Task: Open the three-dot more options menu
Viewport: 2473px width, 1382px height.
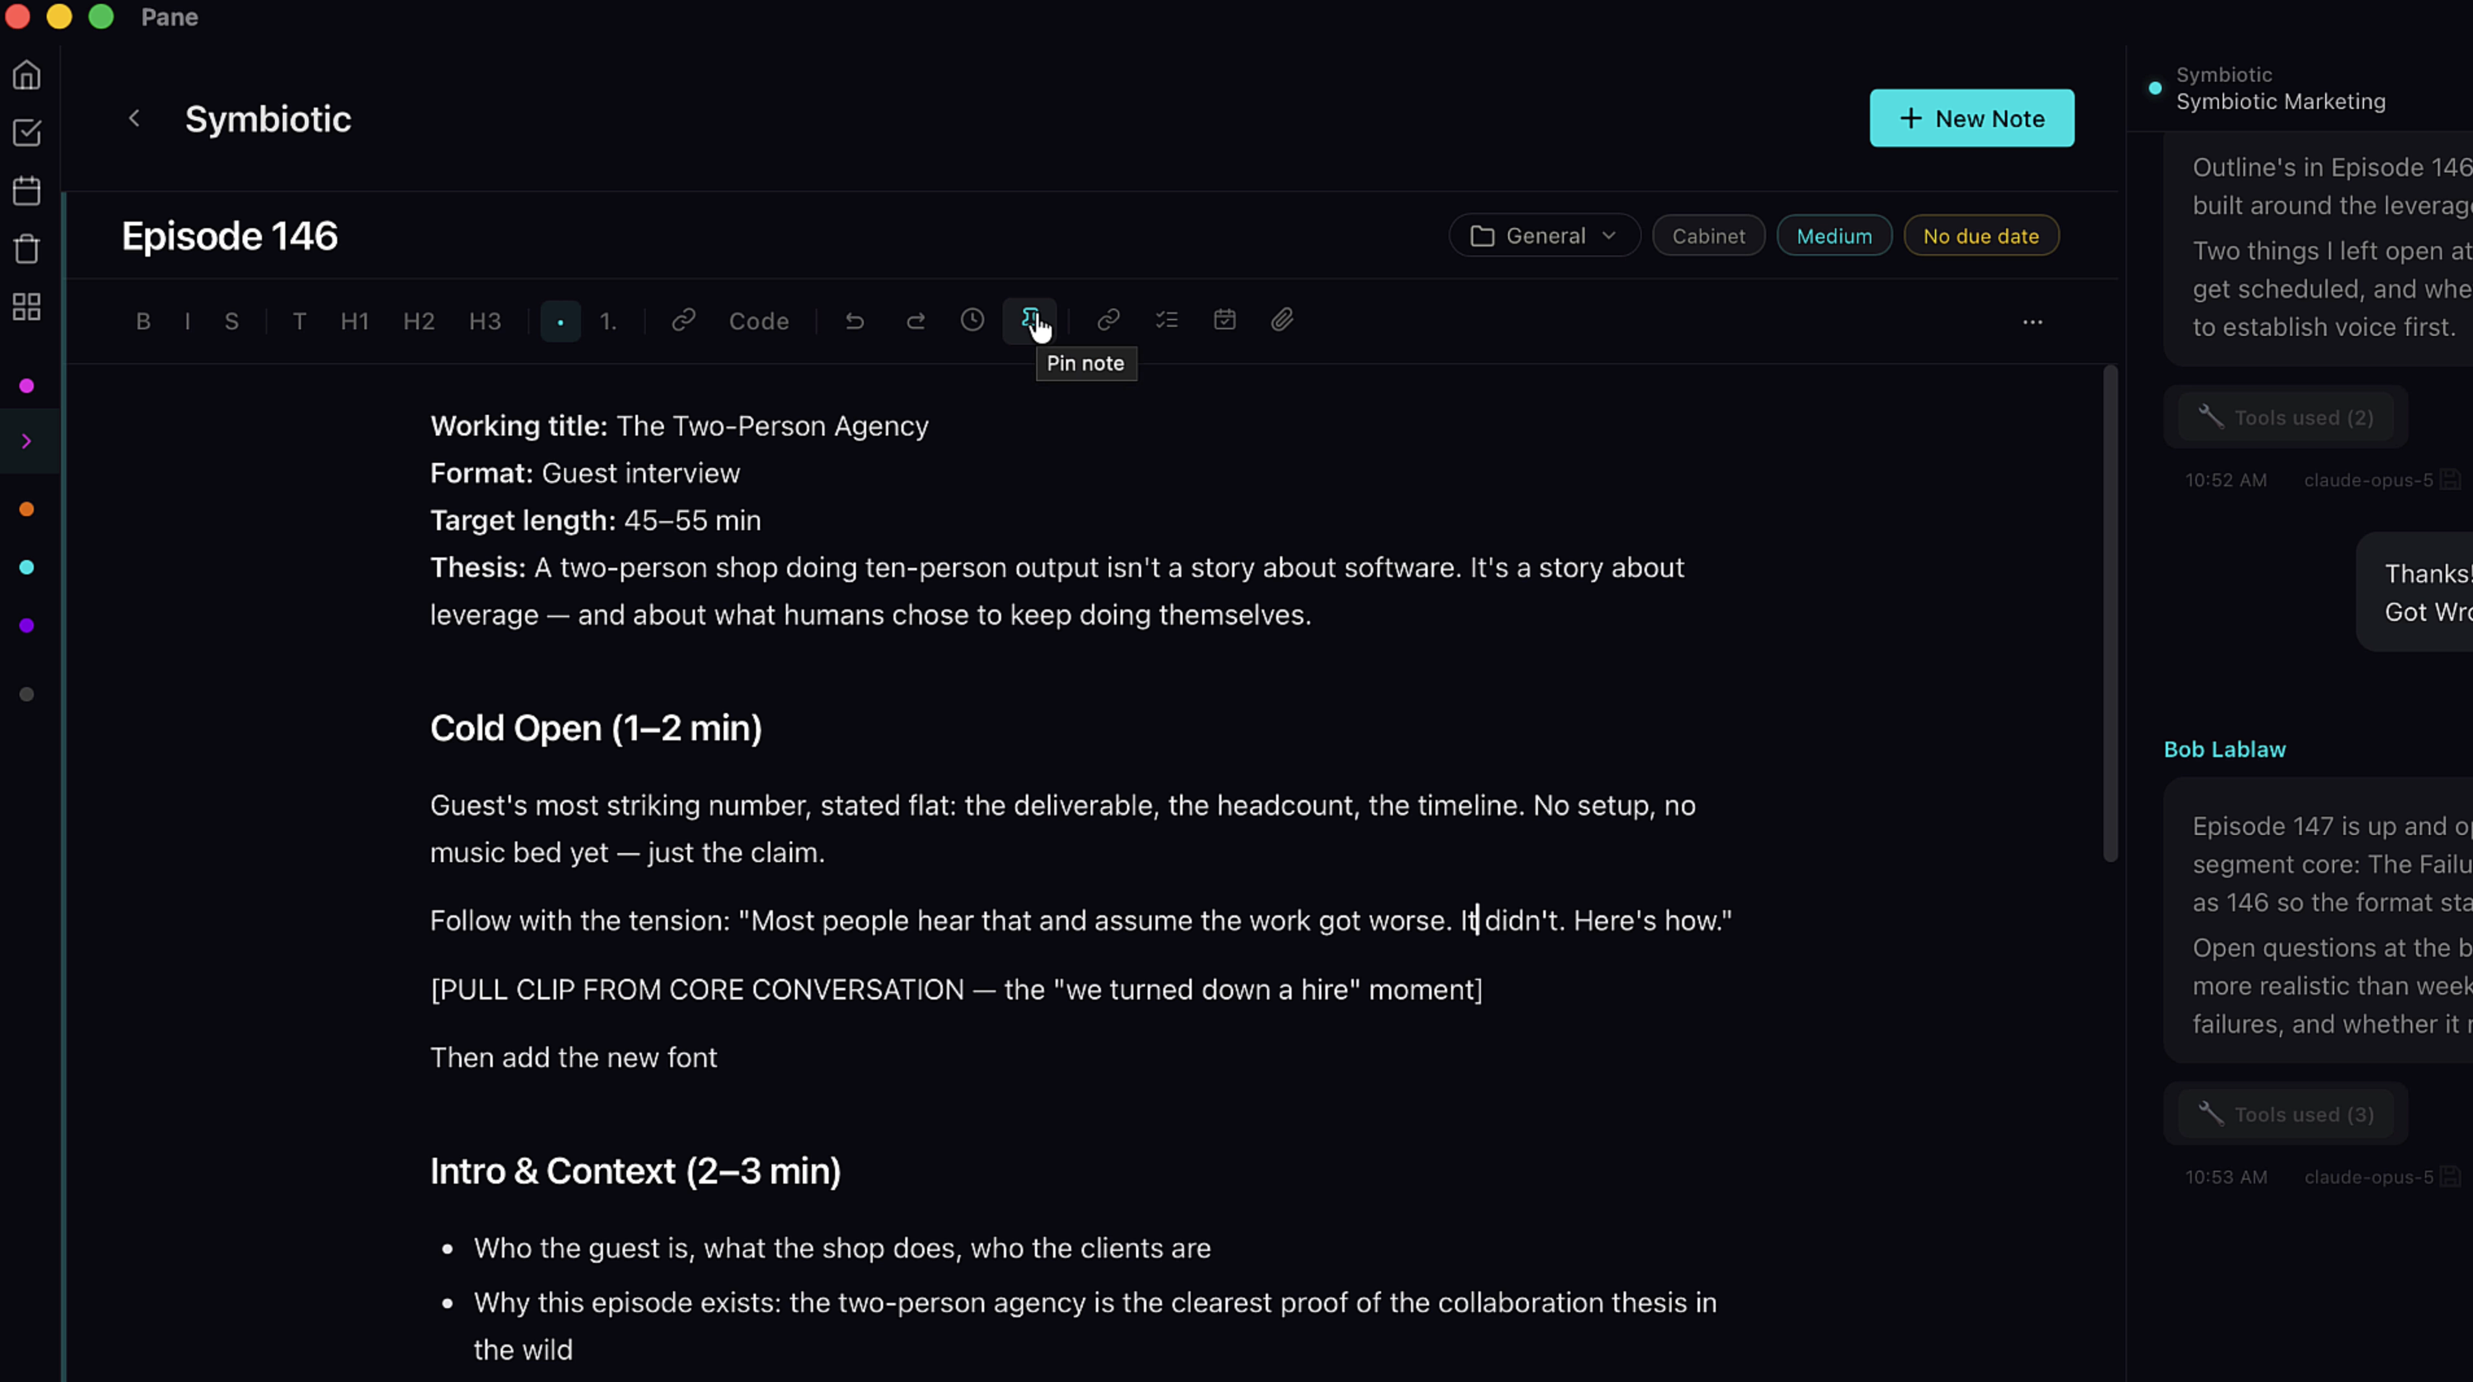Action: click(2032, 322)
